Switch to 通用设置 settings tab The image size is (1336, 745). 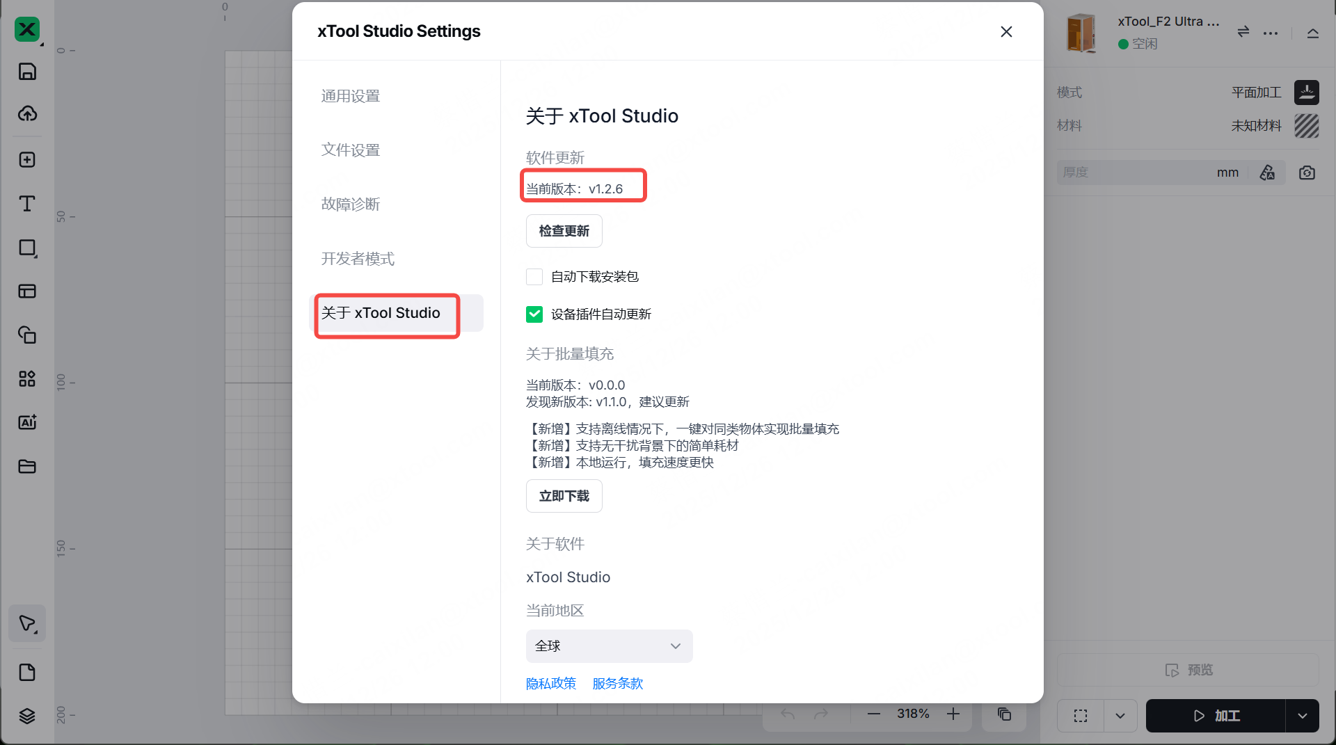[x=351, y=96]
